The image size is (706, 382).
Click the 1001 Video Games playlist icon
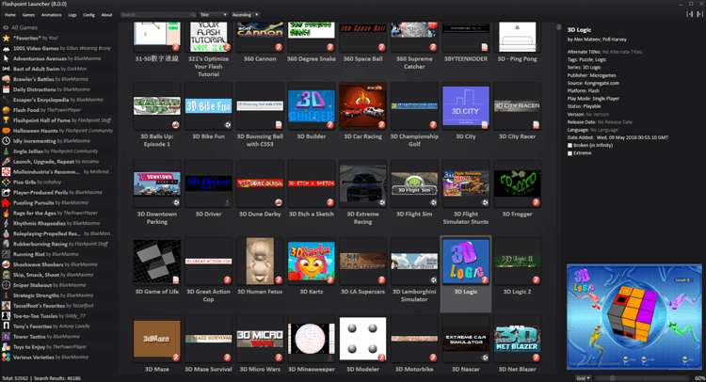click(x=6, y=48)
